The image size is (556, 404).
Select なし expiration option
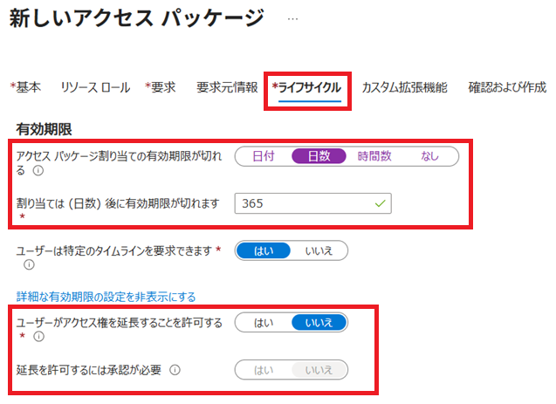429,156
